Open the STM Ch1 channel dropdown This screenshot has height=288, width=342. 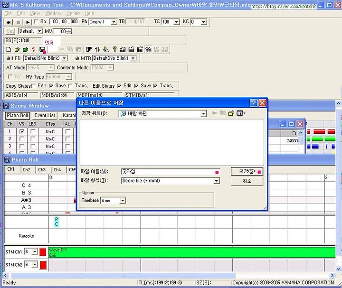click(x=35, y=252)
